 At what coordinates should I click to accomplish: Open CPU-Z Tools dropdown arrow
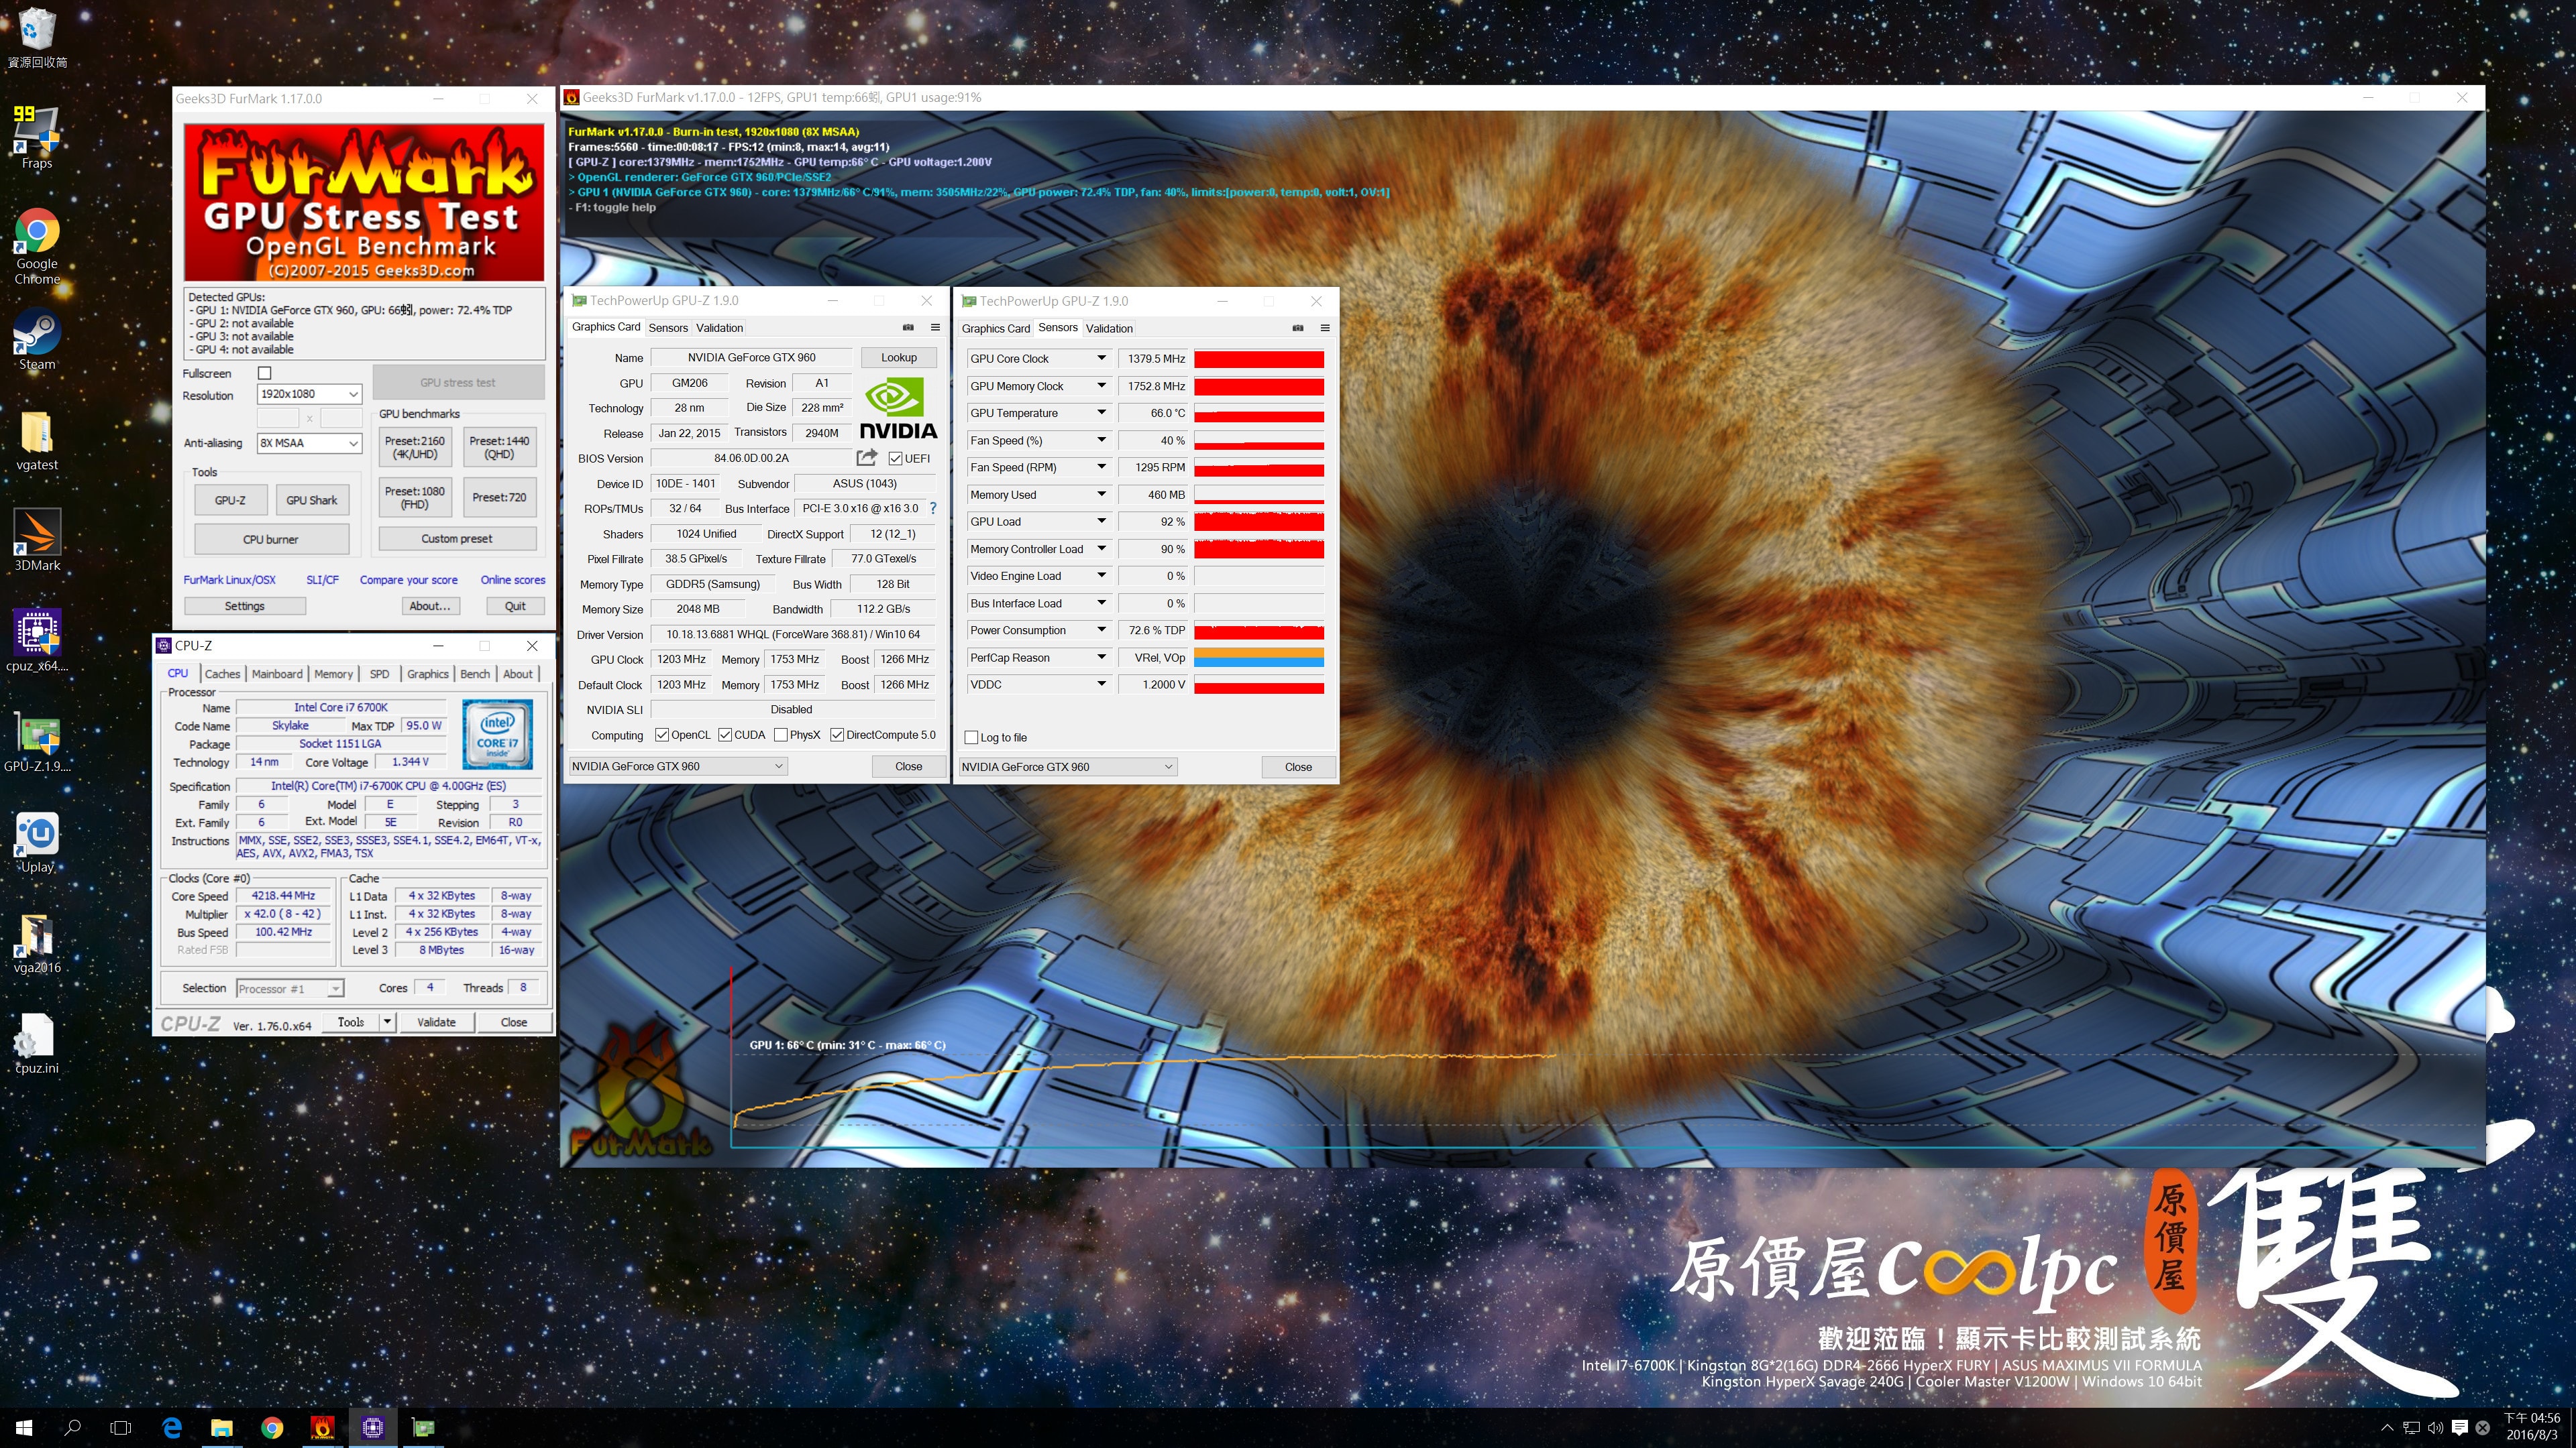[x=387, y=1021]
